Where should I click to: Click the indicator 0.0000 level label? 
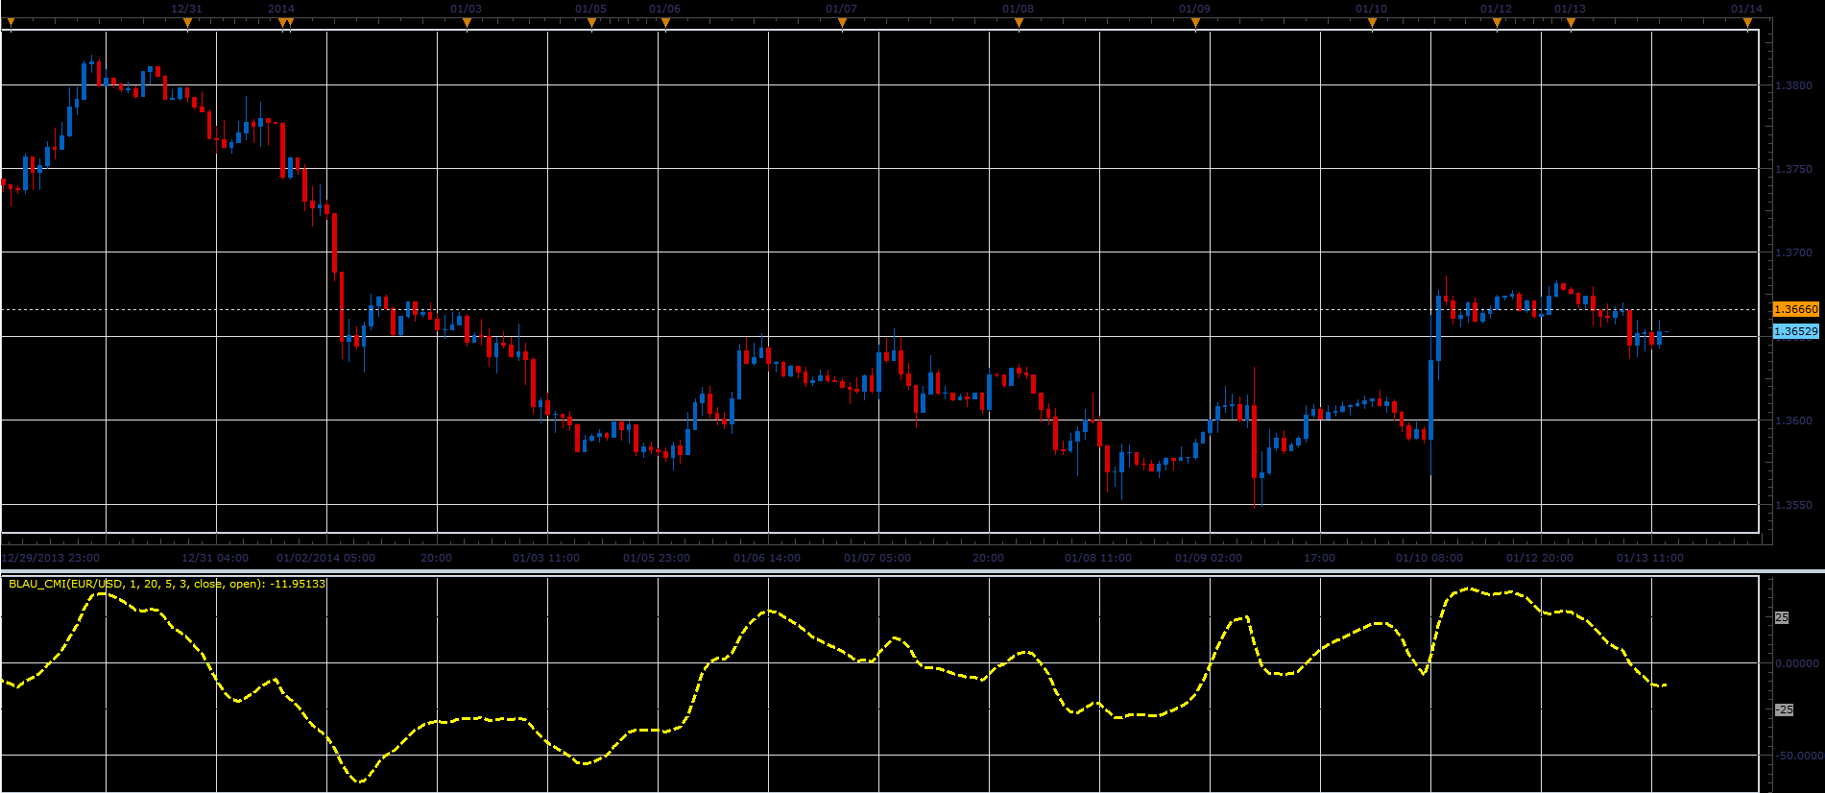[x=1797, y=663]
